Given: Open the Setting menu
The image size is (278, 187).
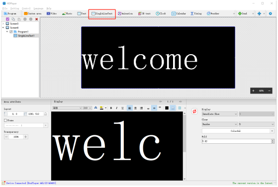Looking at the screenshot, I should [14, 8].
